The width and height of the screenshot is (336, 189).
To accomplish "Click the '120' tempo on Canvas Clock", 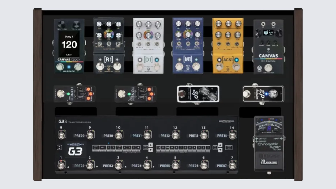I will 69,45.
